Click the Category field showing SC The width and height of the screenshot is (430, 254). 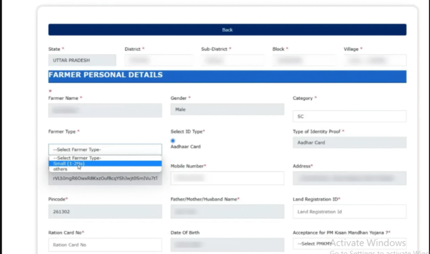pyautogui.click(x=349, y=116)
